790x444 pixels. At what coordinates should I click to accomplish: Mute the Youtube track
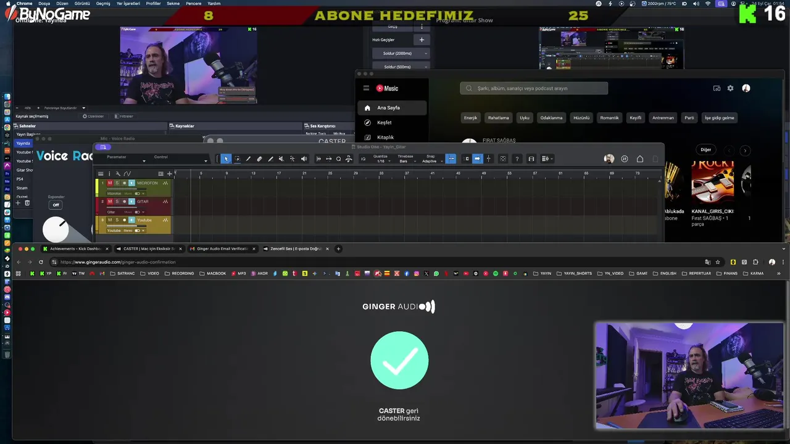pos(110,220)
